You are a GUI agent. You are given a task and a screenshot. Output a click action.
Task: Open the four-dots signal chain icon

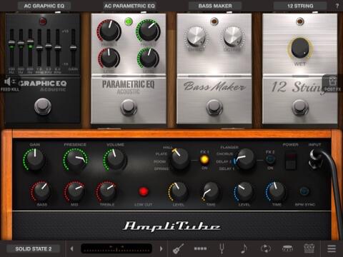click(200, 248)
